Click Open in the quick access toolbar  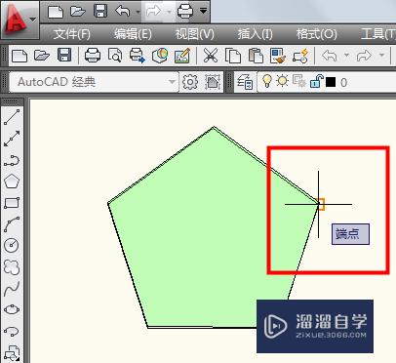coord(78,12)
